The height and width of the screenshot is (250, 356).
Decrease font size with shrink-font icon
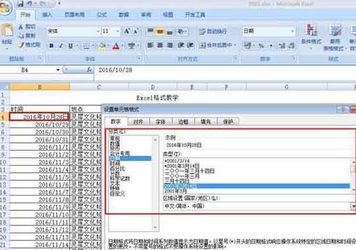pyautogui.click(x=136, y=31)
